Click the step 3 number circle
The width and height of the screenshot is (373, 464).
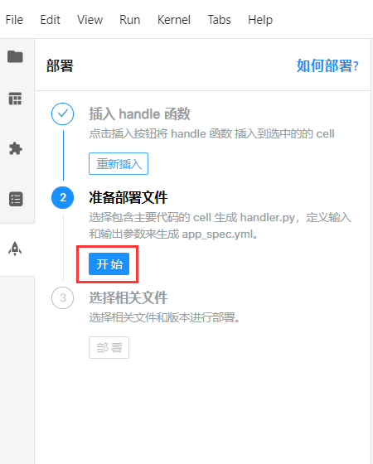(x=62, y=297)
